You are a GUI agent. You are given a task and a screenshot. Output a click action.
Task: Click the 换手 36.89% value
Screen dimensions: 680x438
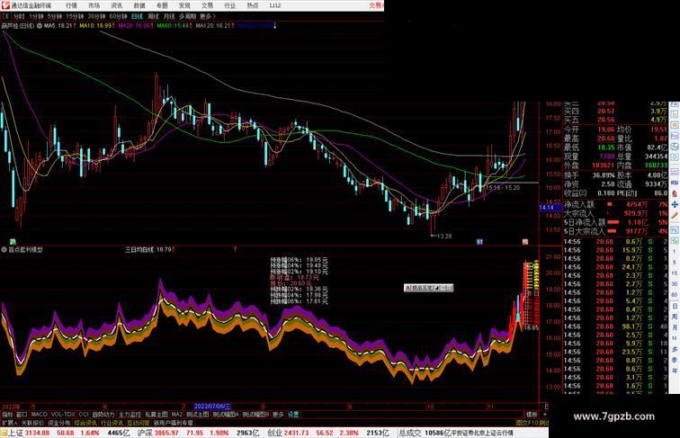[x=604, y=175]
